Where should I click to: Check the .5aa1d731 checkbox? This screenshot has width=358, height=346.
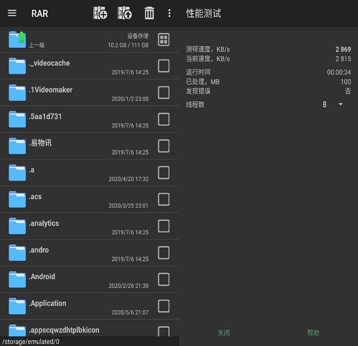tap(164, 119)
